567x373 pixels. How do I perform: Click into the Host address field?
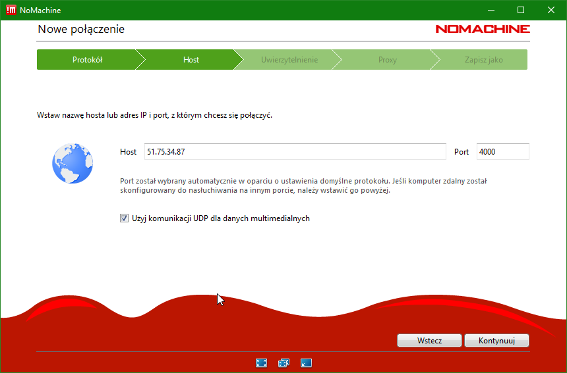coord(295,152)
